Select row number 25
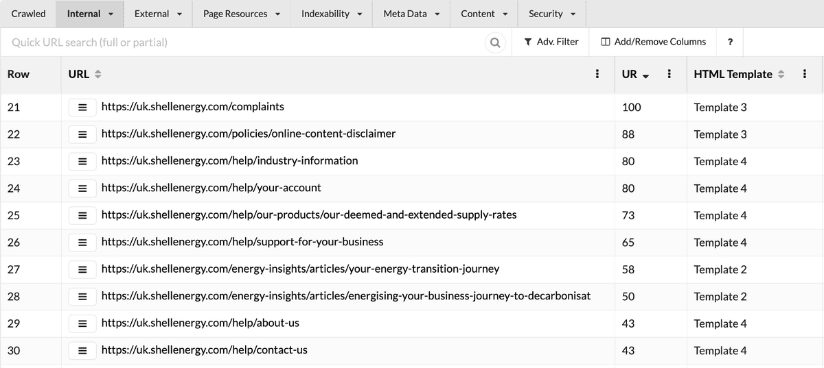824x368 pixels. coord(14,215)
